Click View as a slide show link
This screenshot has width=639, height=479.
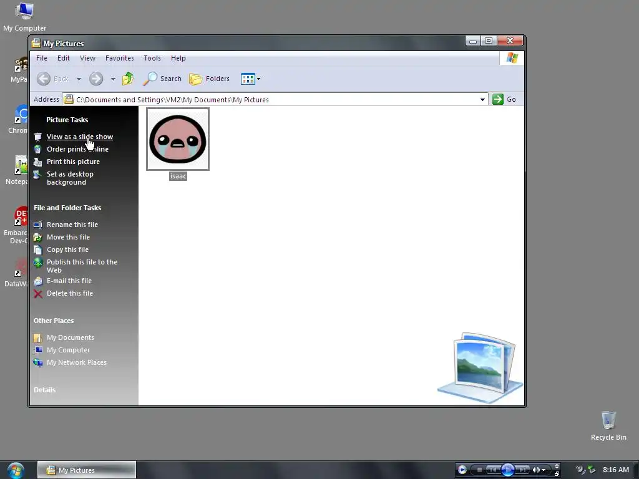[80, 137]
